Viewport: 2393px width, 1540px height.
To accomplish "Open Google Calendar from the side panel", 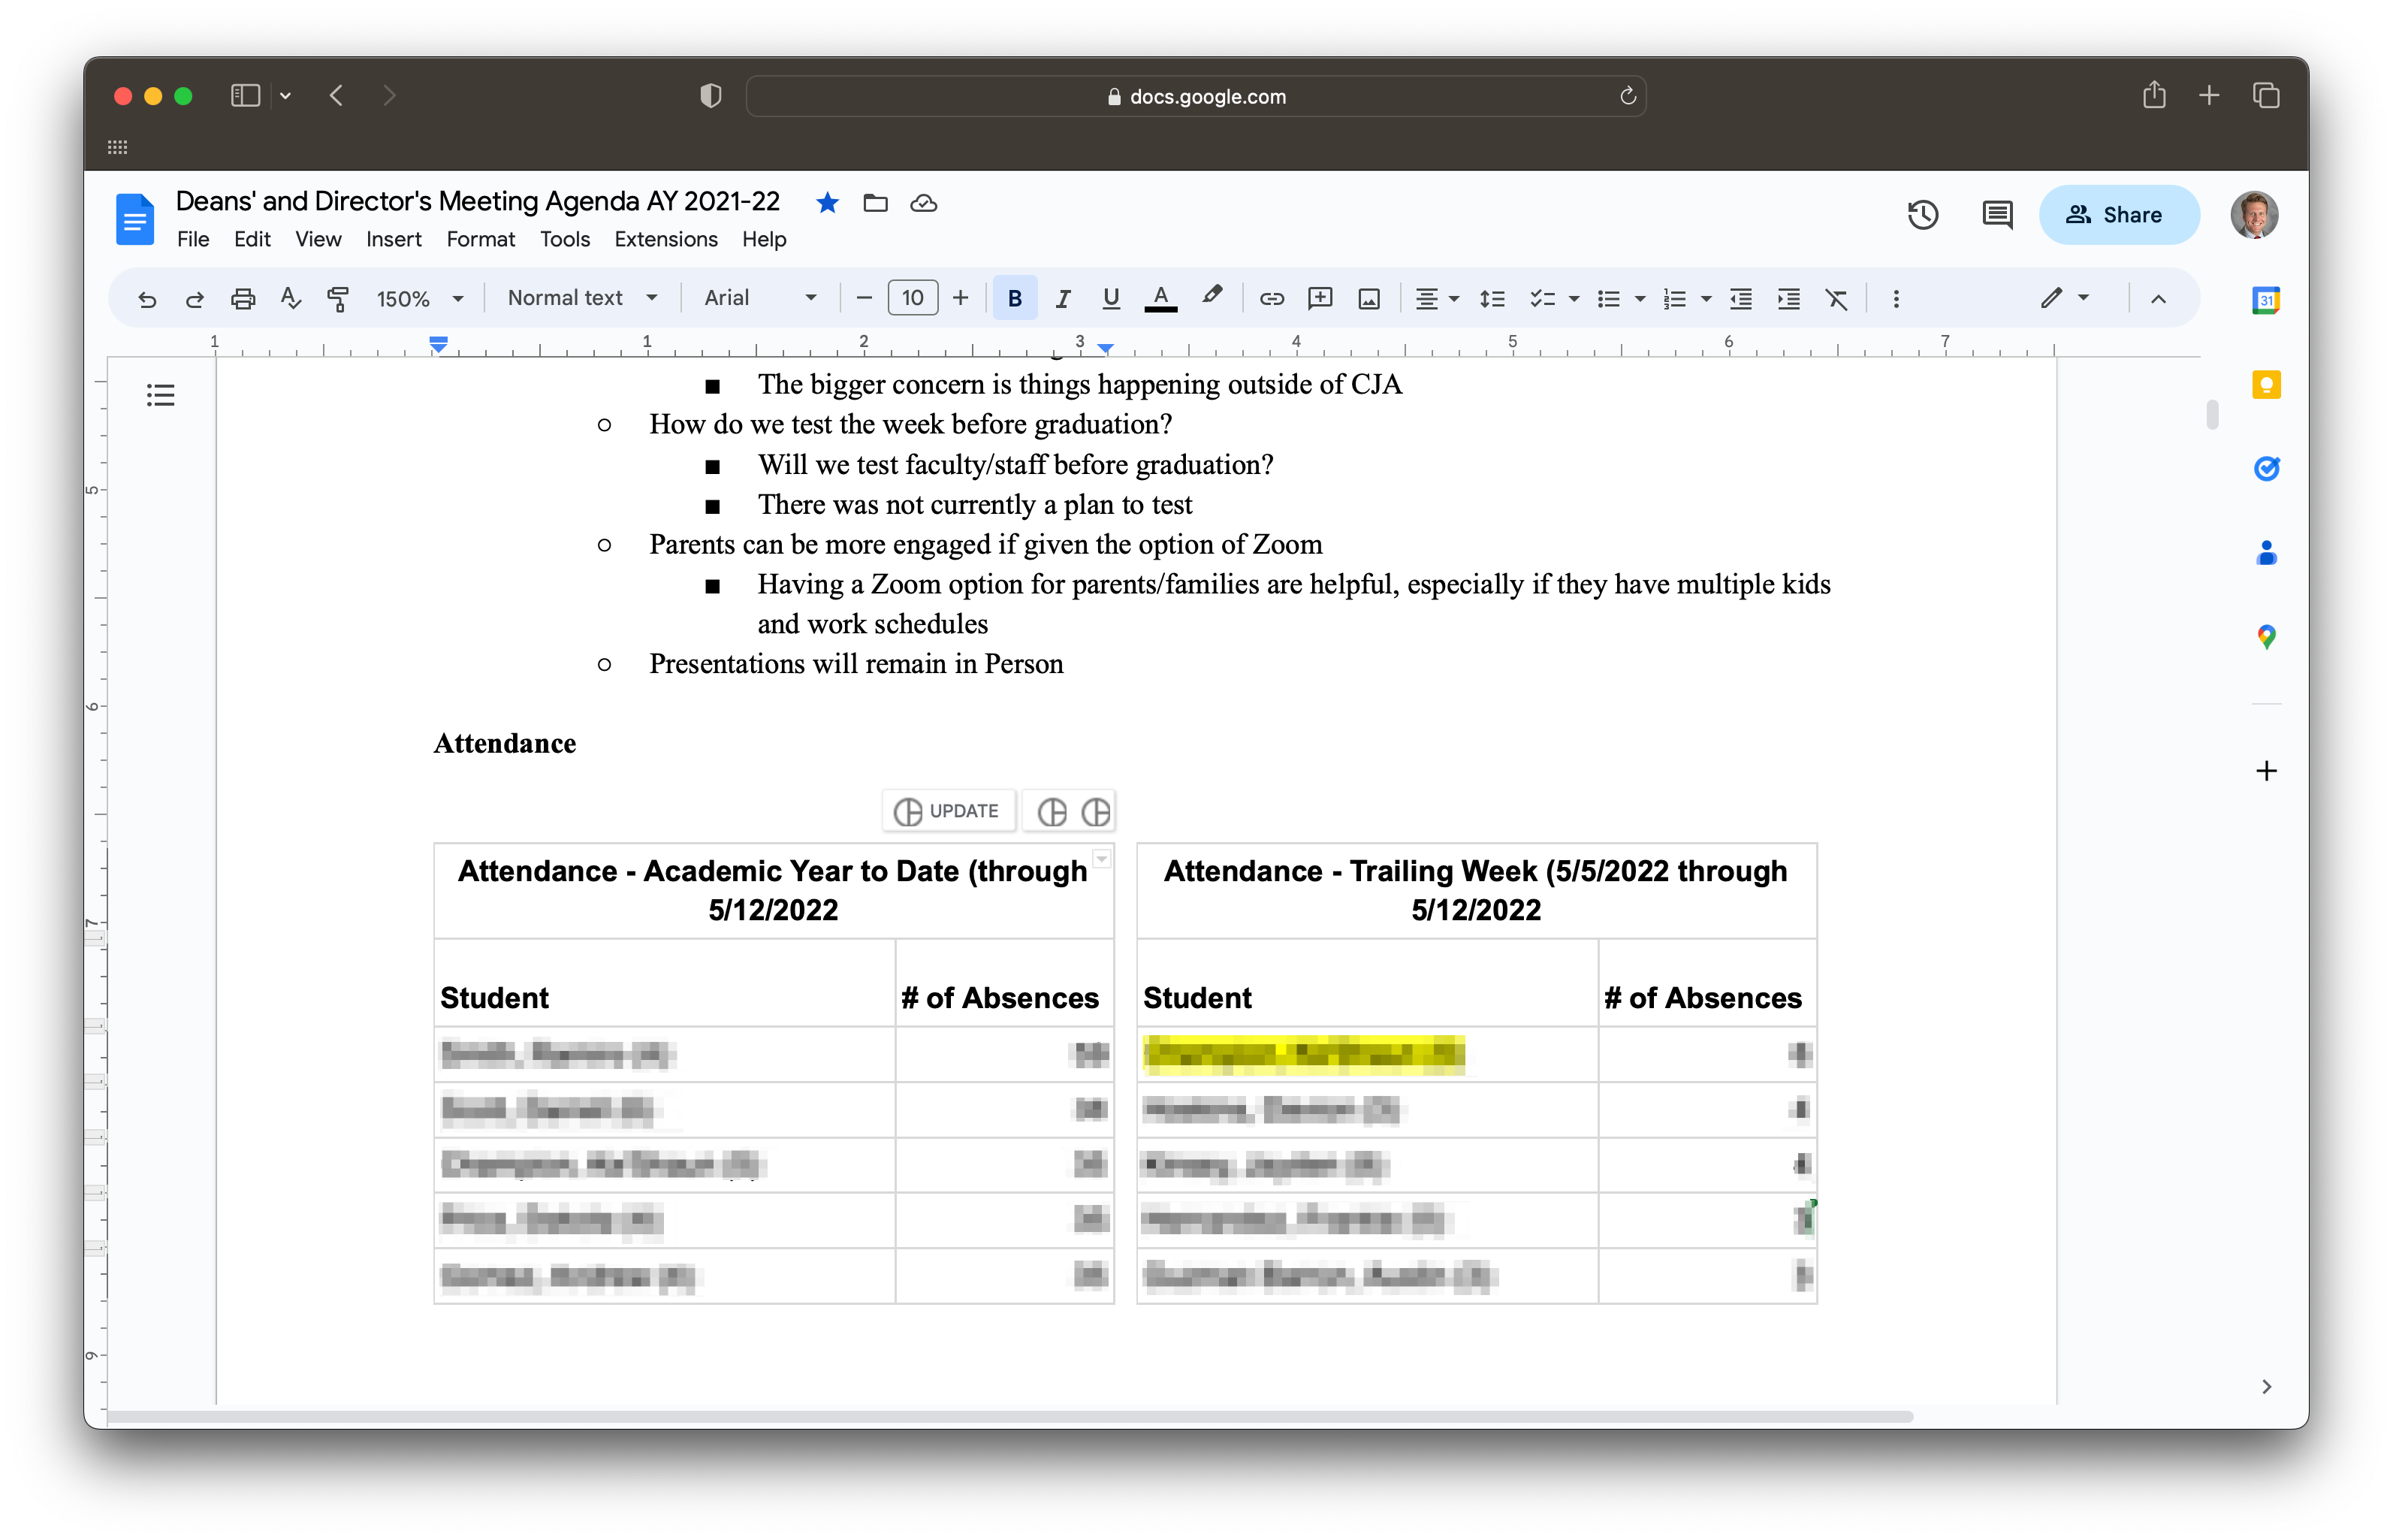I will point(2266,299).
